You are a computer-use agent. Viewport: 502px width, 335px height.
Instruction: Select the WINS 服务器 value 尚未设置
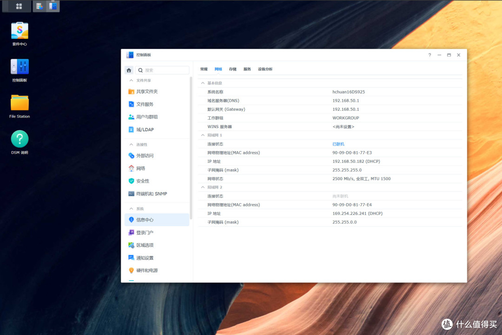pos(343,127)
